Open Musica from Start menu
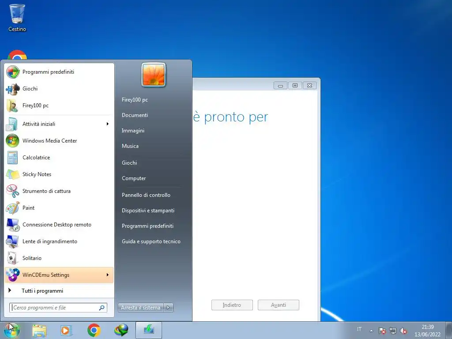The height and width of the screenshot is (339, 452). 130,146
